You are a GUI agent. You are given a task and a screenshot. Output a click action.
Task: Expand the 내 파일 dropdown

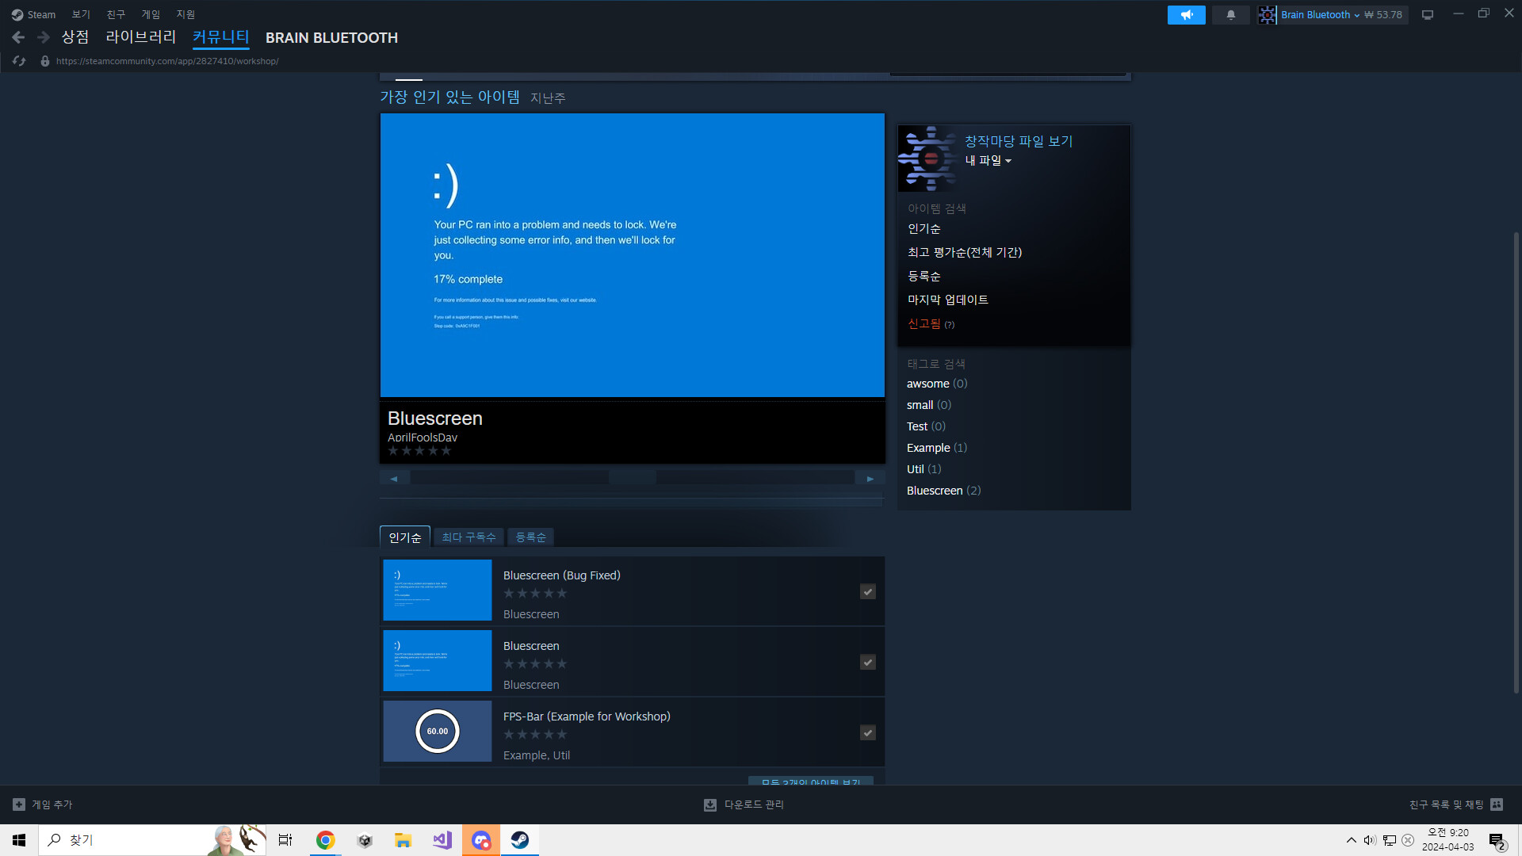pos(988,160)
